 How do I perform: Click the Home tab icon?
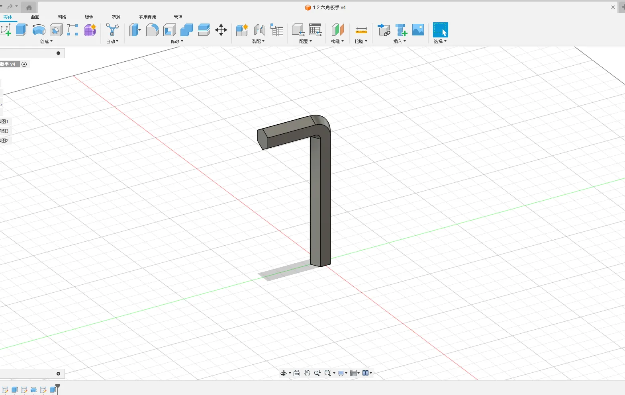tap(29, 8)
